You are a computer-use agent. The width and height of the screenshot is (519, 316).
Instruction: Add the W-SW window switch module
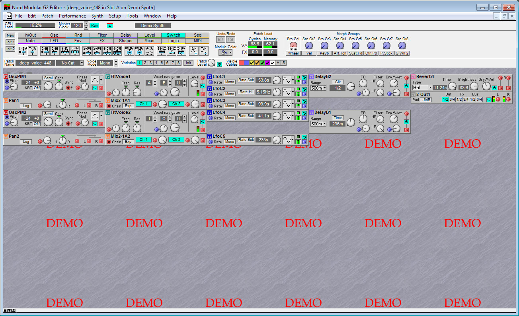coord(150,51)
